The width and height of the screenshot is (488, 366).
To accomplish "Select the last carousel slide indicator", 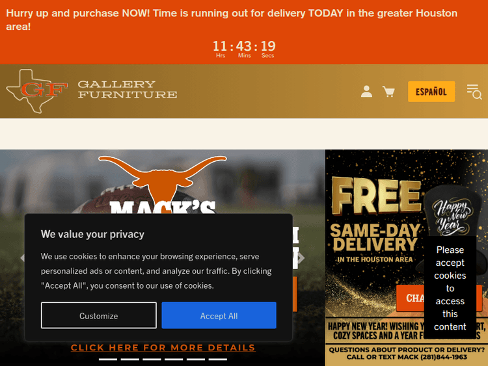I will pos(217,359).
